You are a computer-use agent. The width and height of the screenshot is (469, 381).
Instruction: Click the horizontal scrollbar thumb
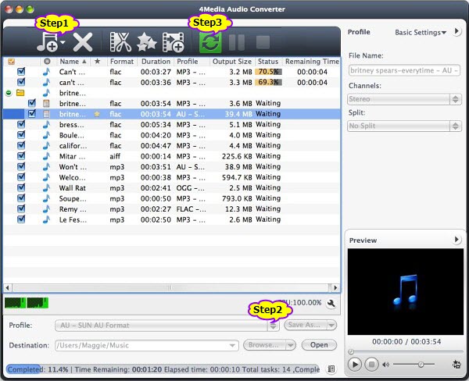point(170,288)
